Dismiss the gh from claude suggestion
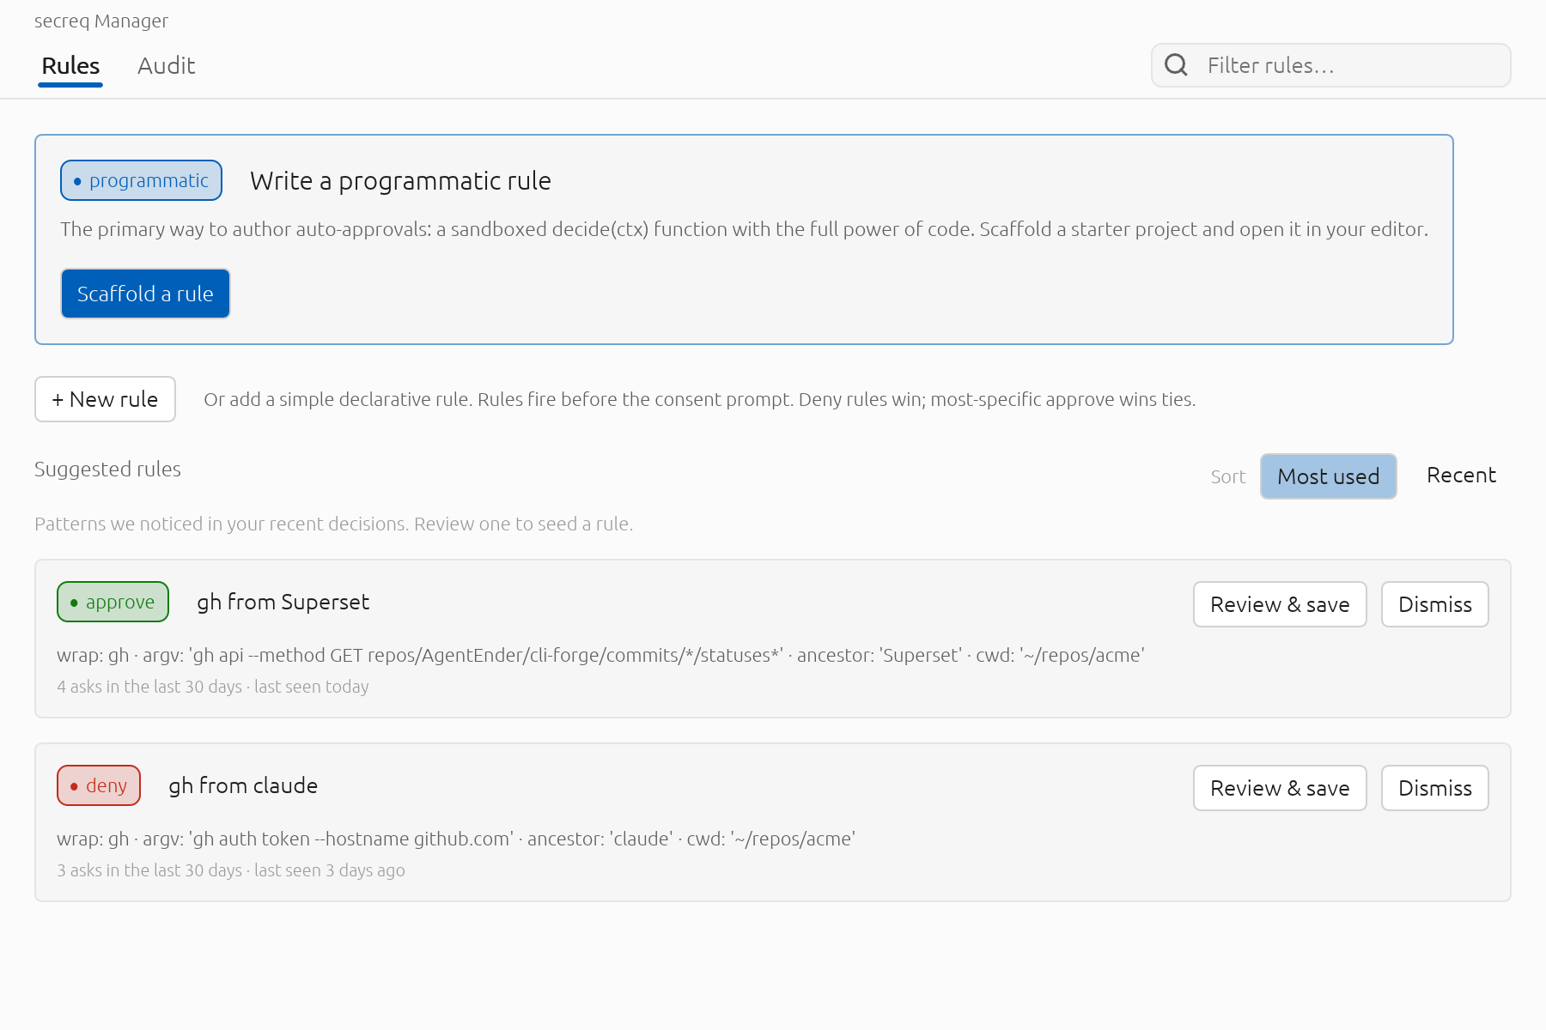Image resolution: width=1546 pixels, height=1030 pixels. click(1434, 788)
